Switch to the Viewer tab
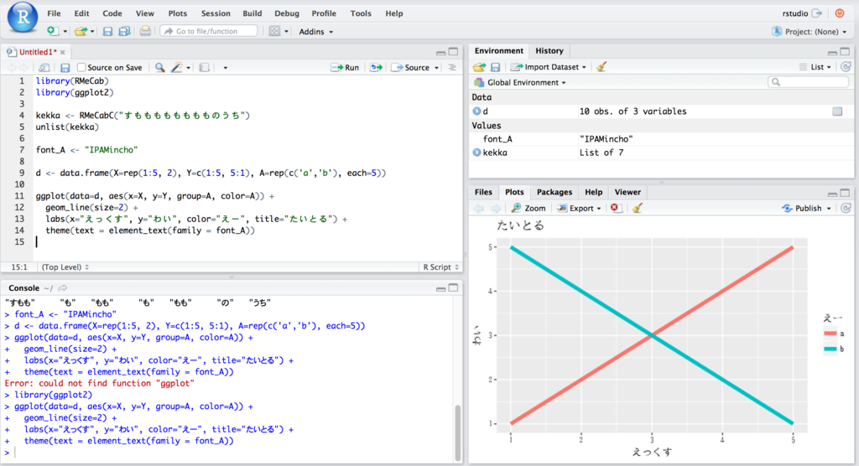This screenshot has height=466, width=859. tap(627, 192)
